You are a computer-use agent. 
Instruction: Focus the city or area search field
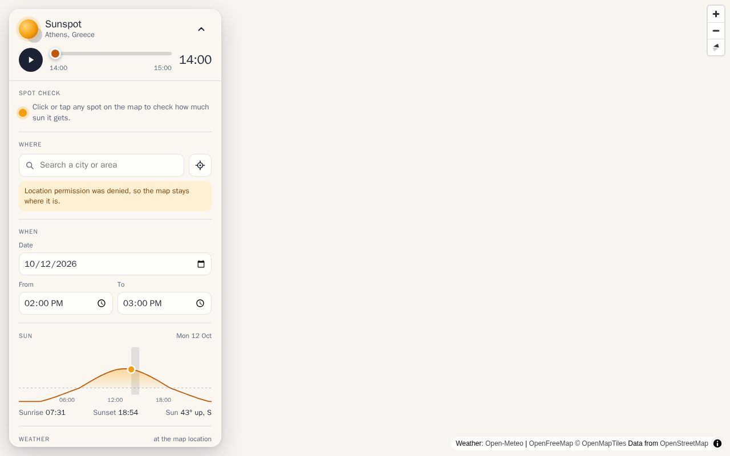pyautogui.click(x=102, y=165)
